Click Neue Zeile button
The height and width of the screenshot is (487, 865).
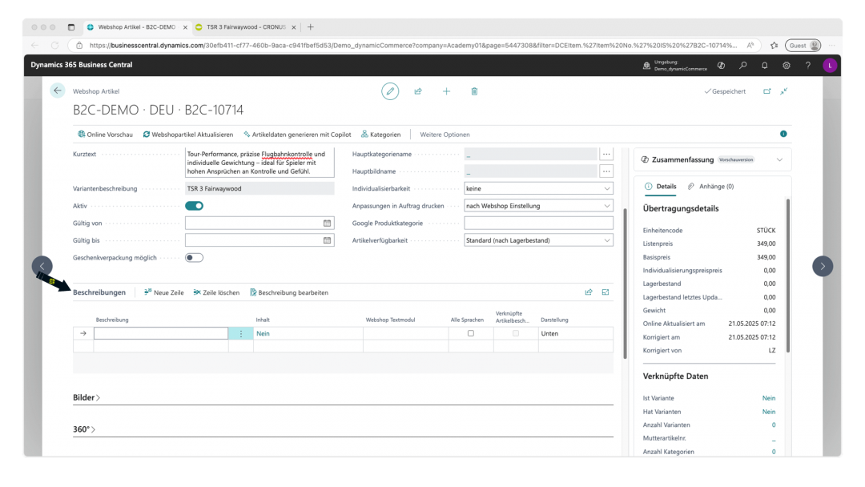[164, 292]
